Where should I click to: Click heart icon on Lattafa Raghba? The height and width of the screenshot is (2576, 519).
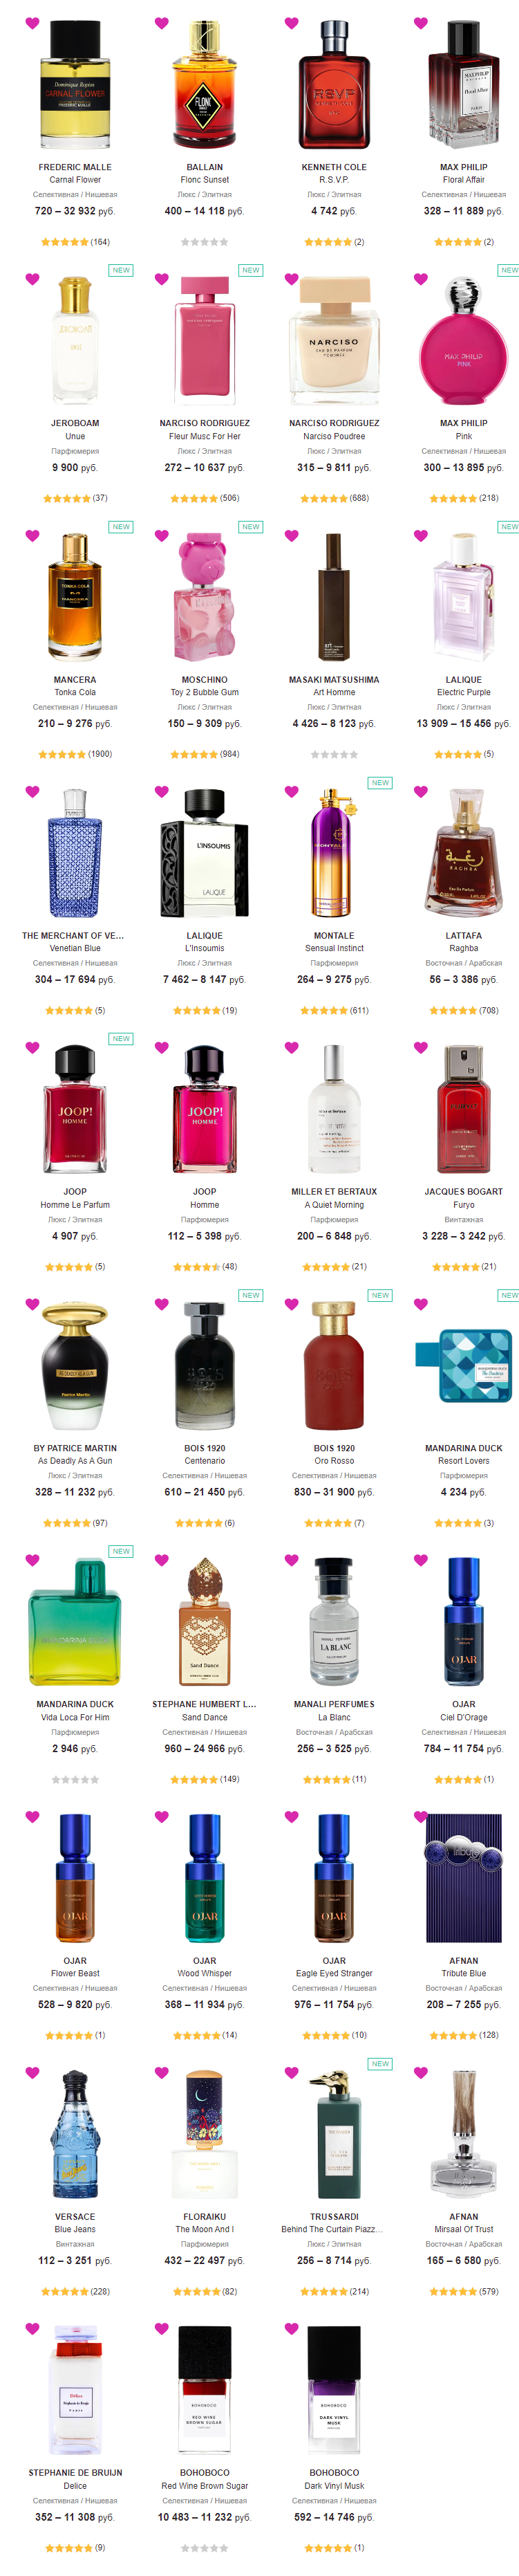421,791
